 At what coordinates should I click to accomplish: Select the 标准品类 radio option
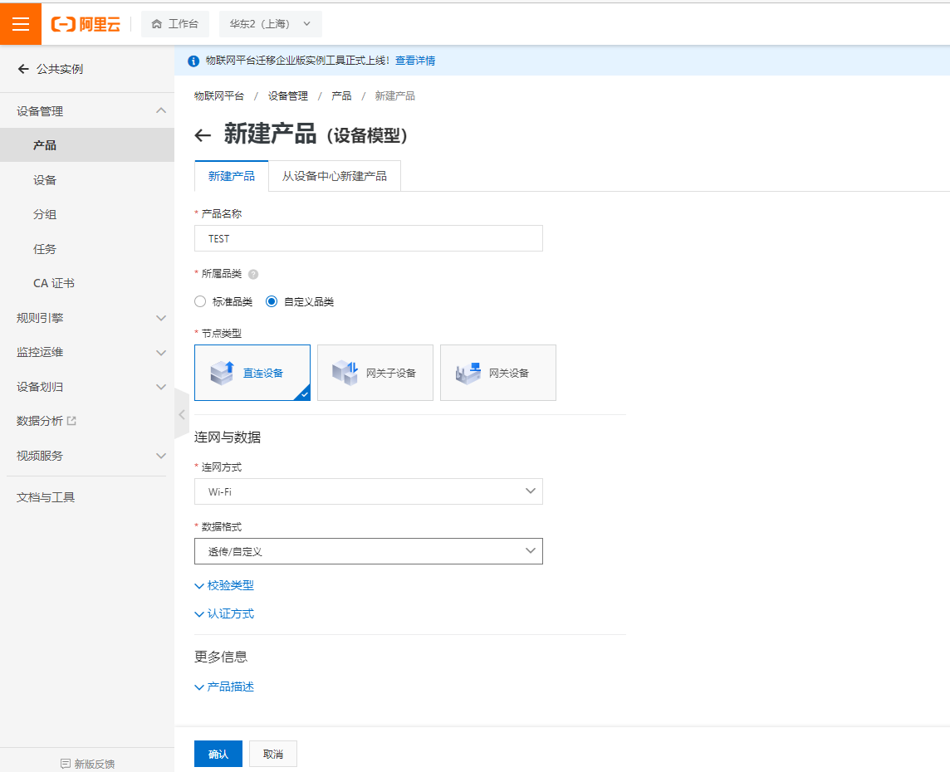[199, 301]
